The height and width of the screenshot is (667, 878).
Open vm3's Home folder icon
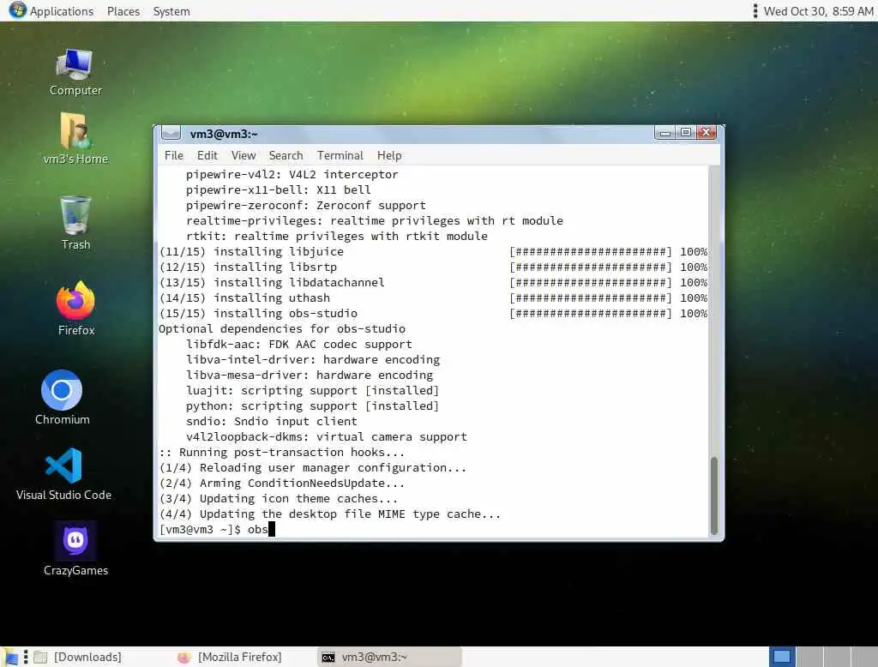point(75,138)
